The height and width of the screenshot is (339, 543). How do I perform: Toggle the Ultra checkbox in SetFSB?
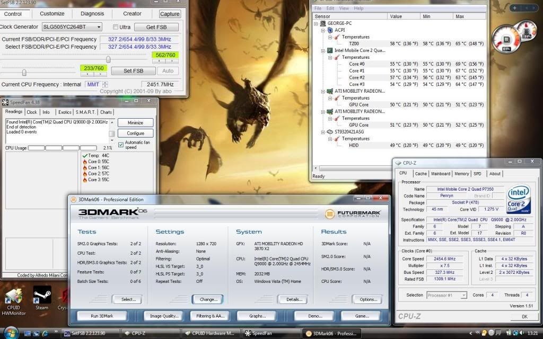tap(116, 27)
